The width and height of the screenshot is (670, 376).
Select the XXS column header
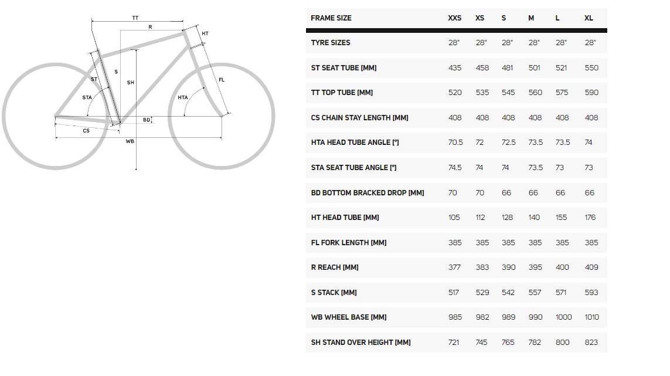454,18
